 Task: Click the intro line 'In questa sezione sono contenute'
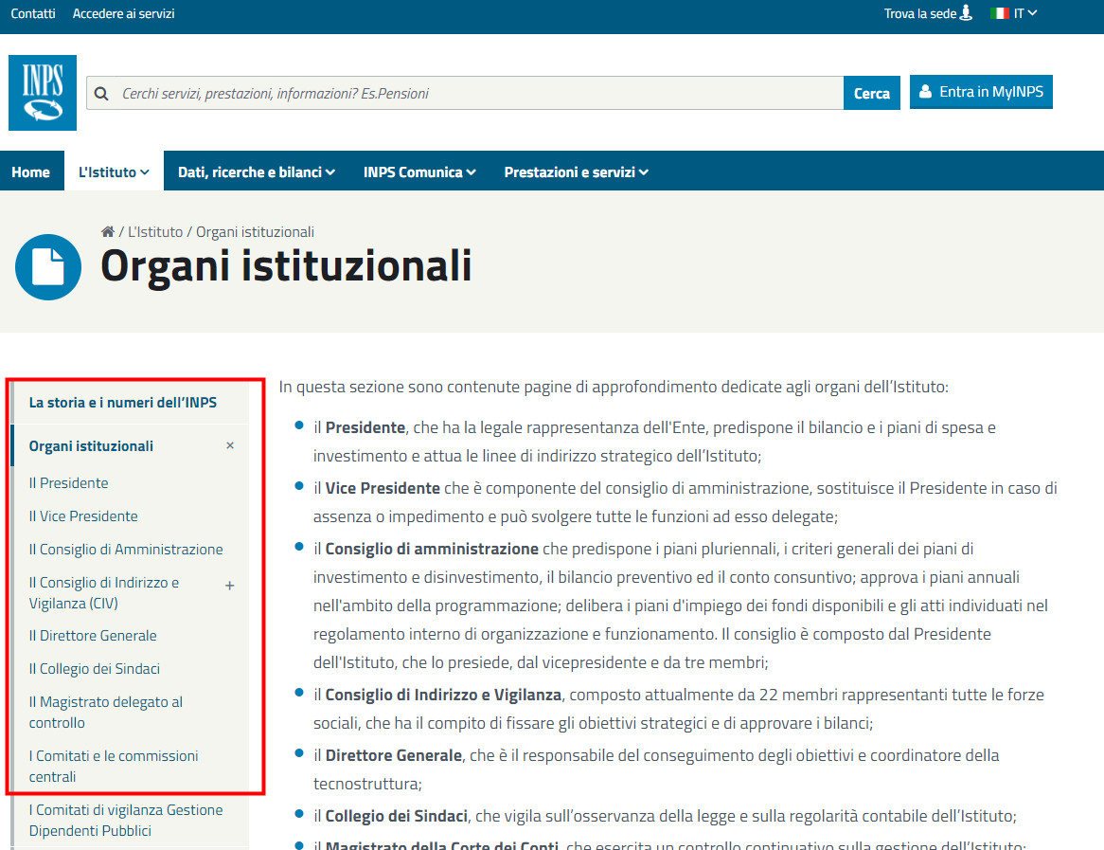click(614, 387)
